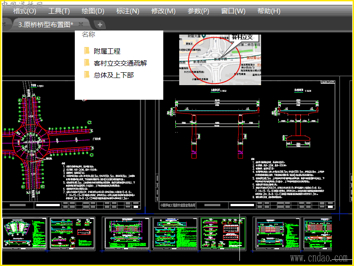
Task: Click the 名称 column header
Action: click(x=88, y=35)
